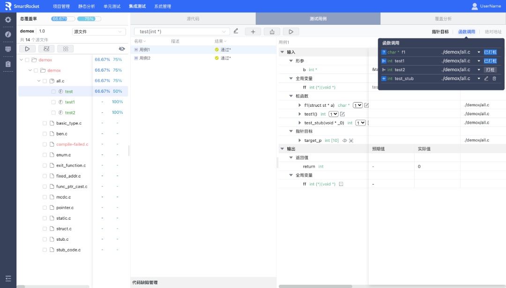Screen dimensions: 506x288
Task: Tick the checkbox for test1 function
Action: tap(53, 102)
